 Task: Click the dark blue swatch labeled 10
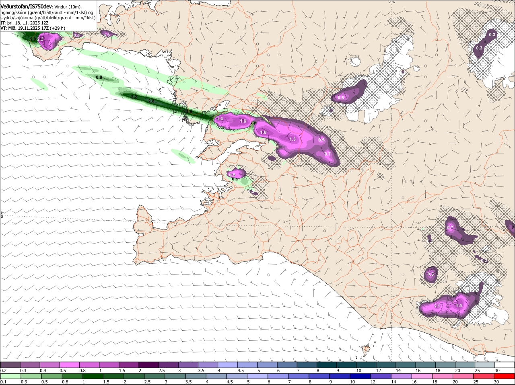click(360, 376)
